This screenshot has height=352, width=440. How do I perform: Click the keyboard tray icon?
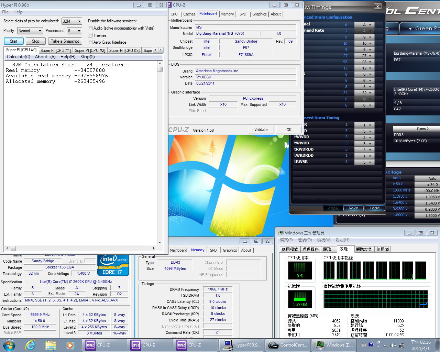click(363, 345)
